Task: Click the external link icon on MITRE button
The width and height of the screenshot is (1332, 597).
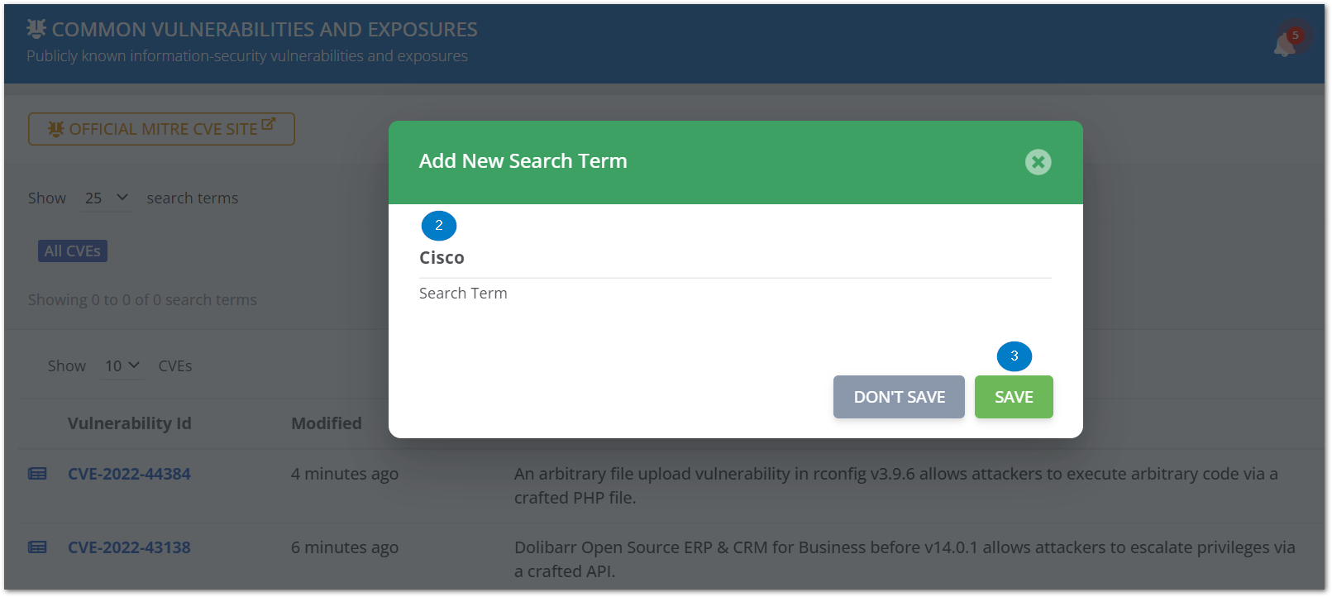Action: coord(268,124)
